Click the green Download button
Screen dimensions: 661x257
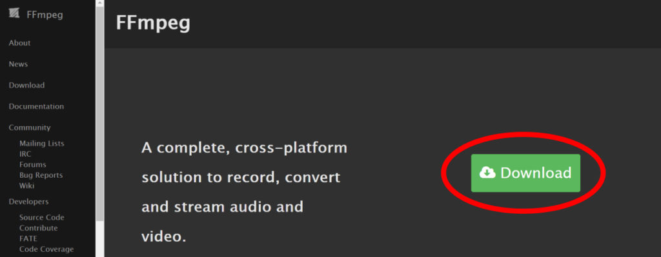525,173
